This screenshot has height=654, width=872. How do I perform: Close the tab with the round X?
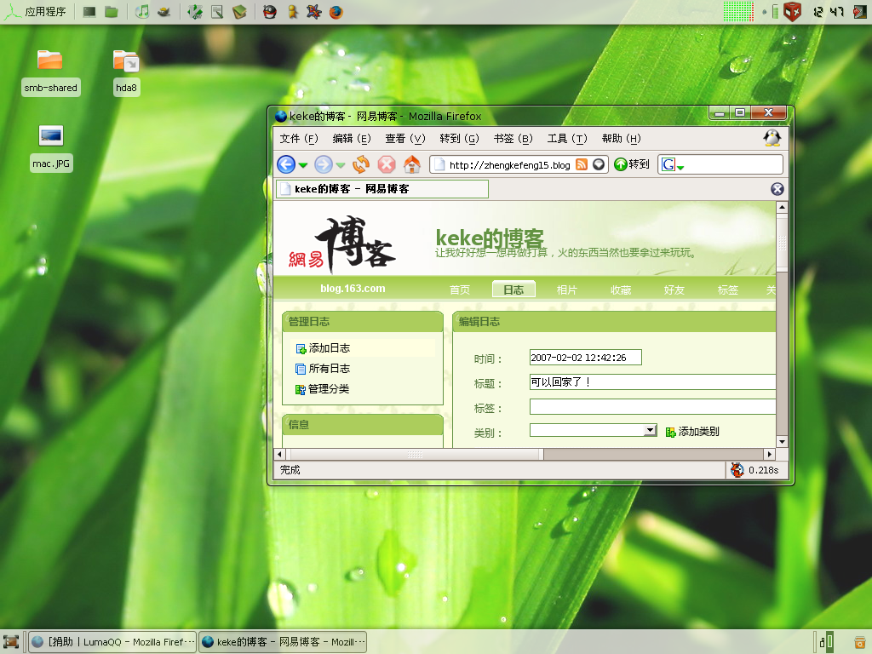point(777,189)
